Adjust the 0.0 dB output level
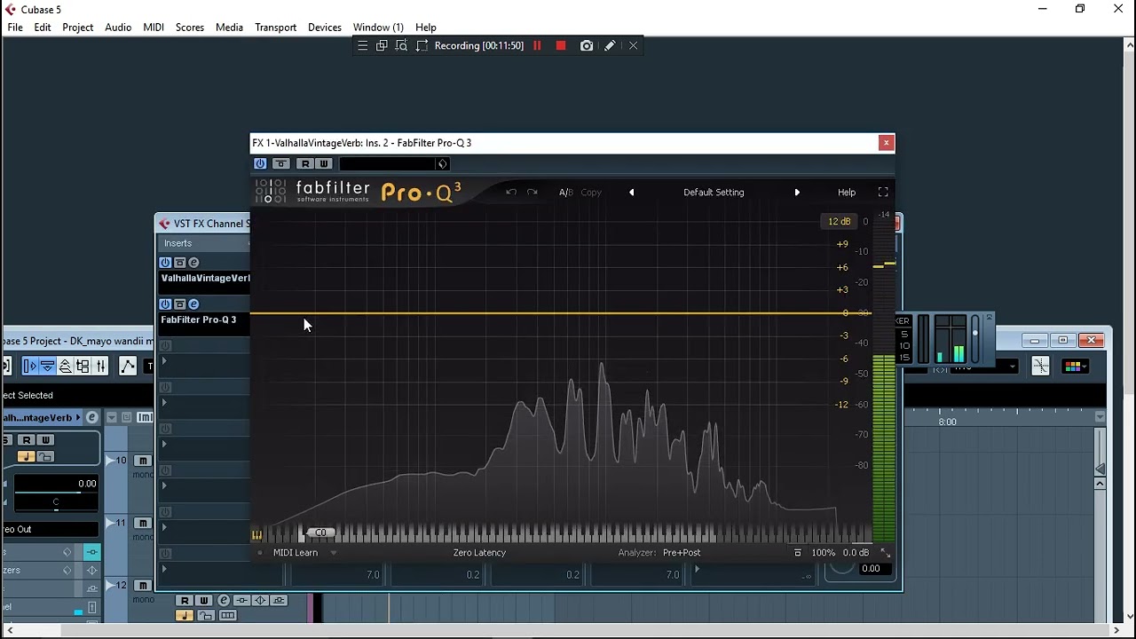This screenshot has height=639, width=1136. (x=856, y=552)
